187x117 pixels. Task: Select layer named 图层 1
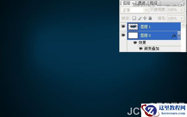click(x=146, y=27)
